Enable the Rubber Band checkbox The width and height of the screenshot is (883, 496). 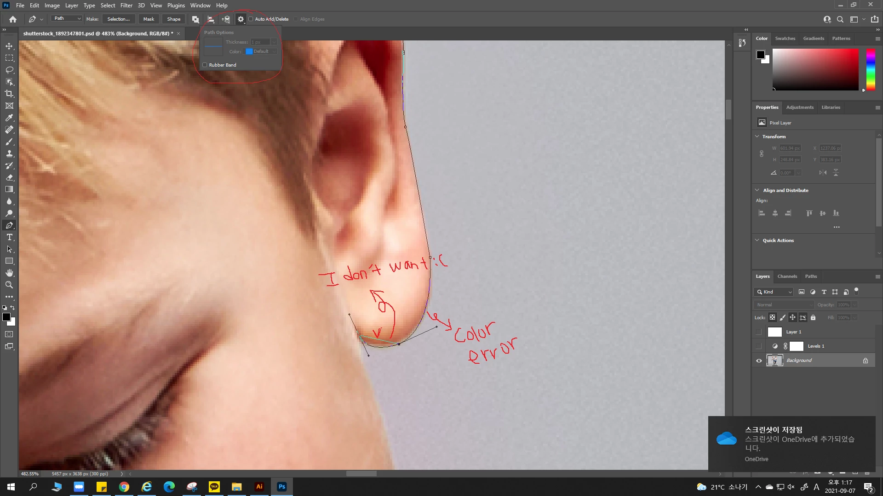[x=205, y=65]
